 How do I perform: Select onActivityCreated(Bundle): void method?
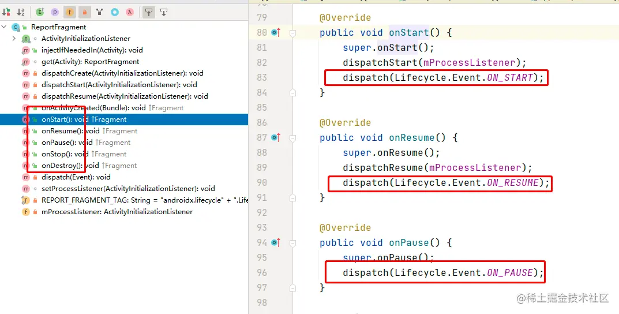tap(93, 107)
